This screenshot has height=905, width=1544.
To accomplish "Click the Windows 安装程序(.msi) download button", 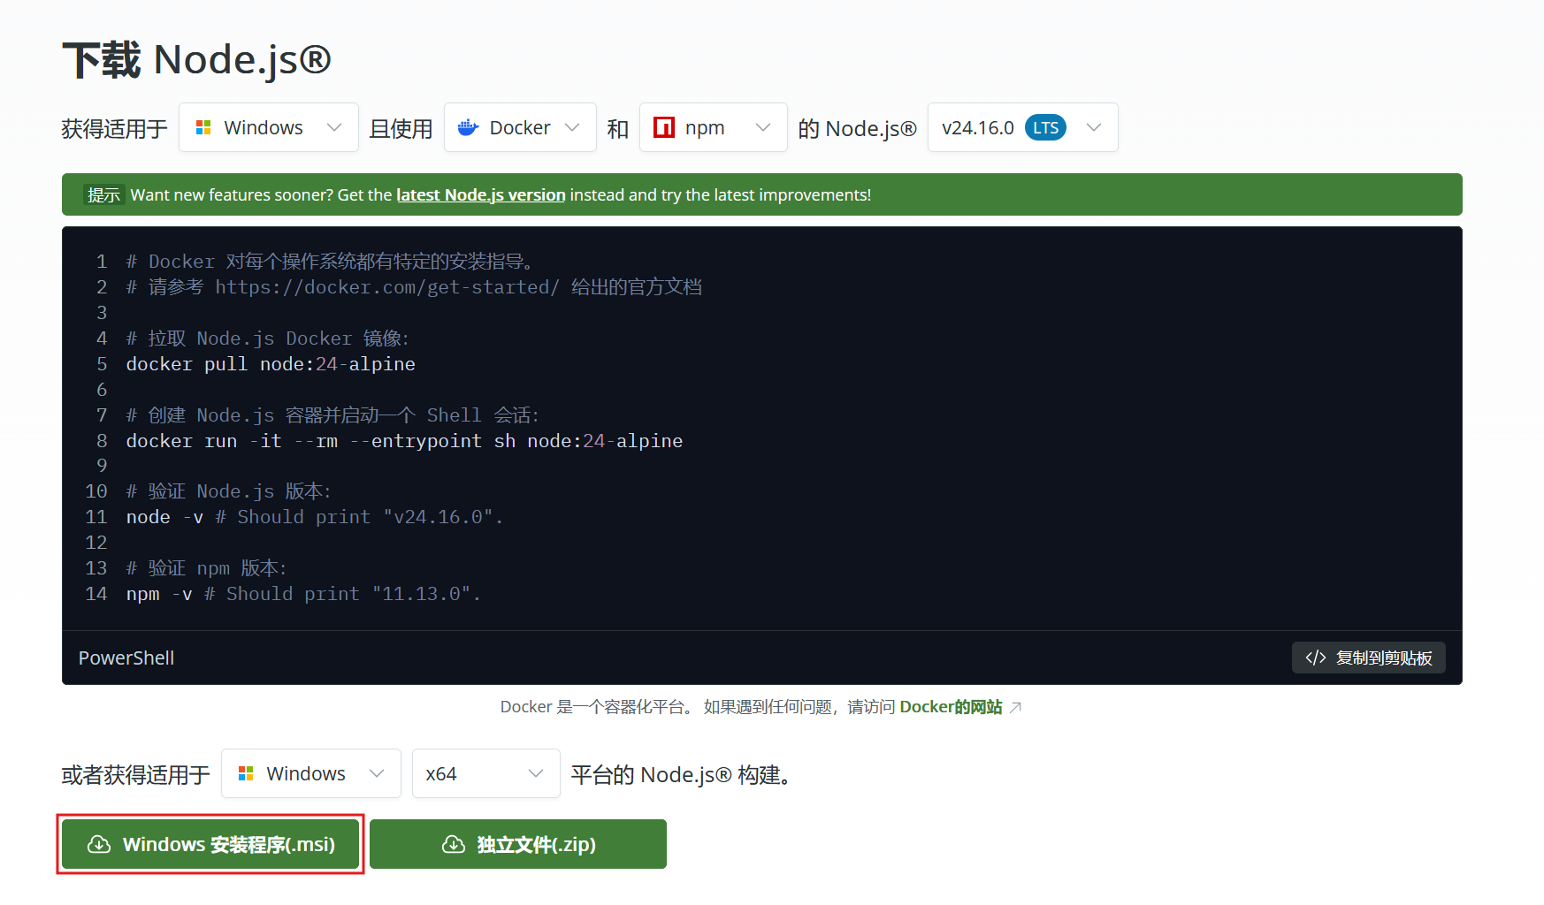I will 210,844.
